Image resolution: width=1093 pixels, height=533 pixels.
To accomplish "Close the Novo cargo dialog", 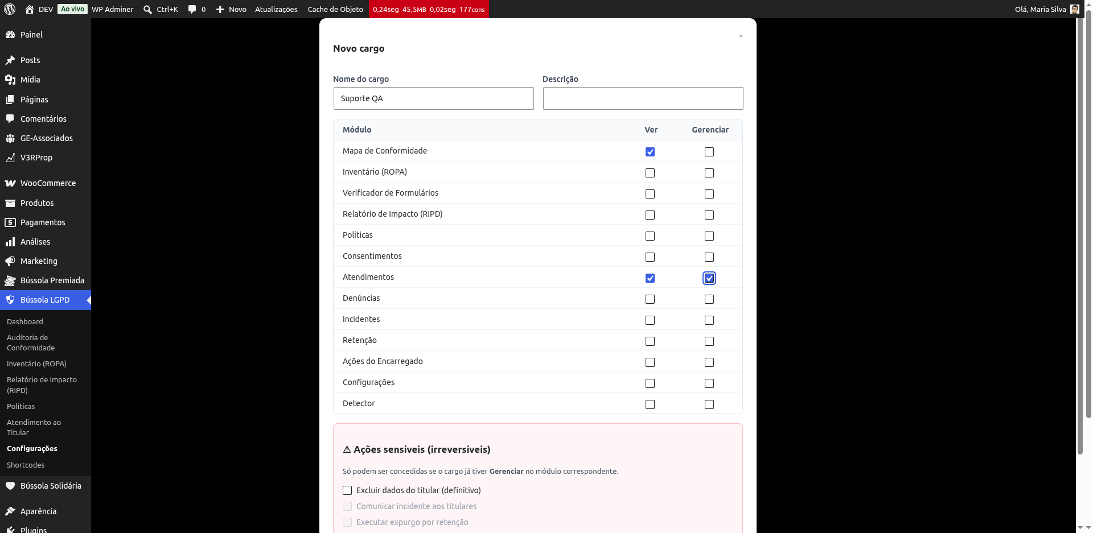I will (741, 36).
